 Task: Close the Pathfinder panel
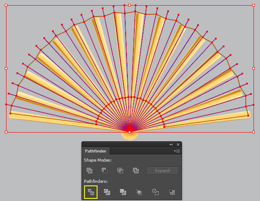tap(178, 145)
